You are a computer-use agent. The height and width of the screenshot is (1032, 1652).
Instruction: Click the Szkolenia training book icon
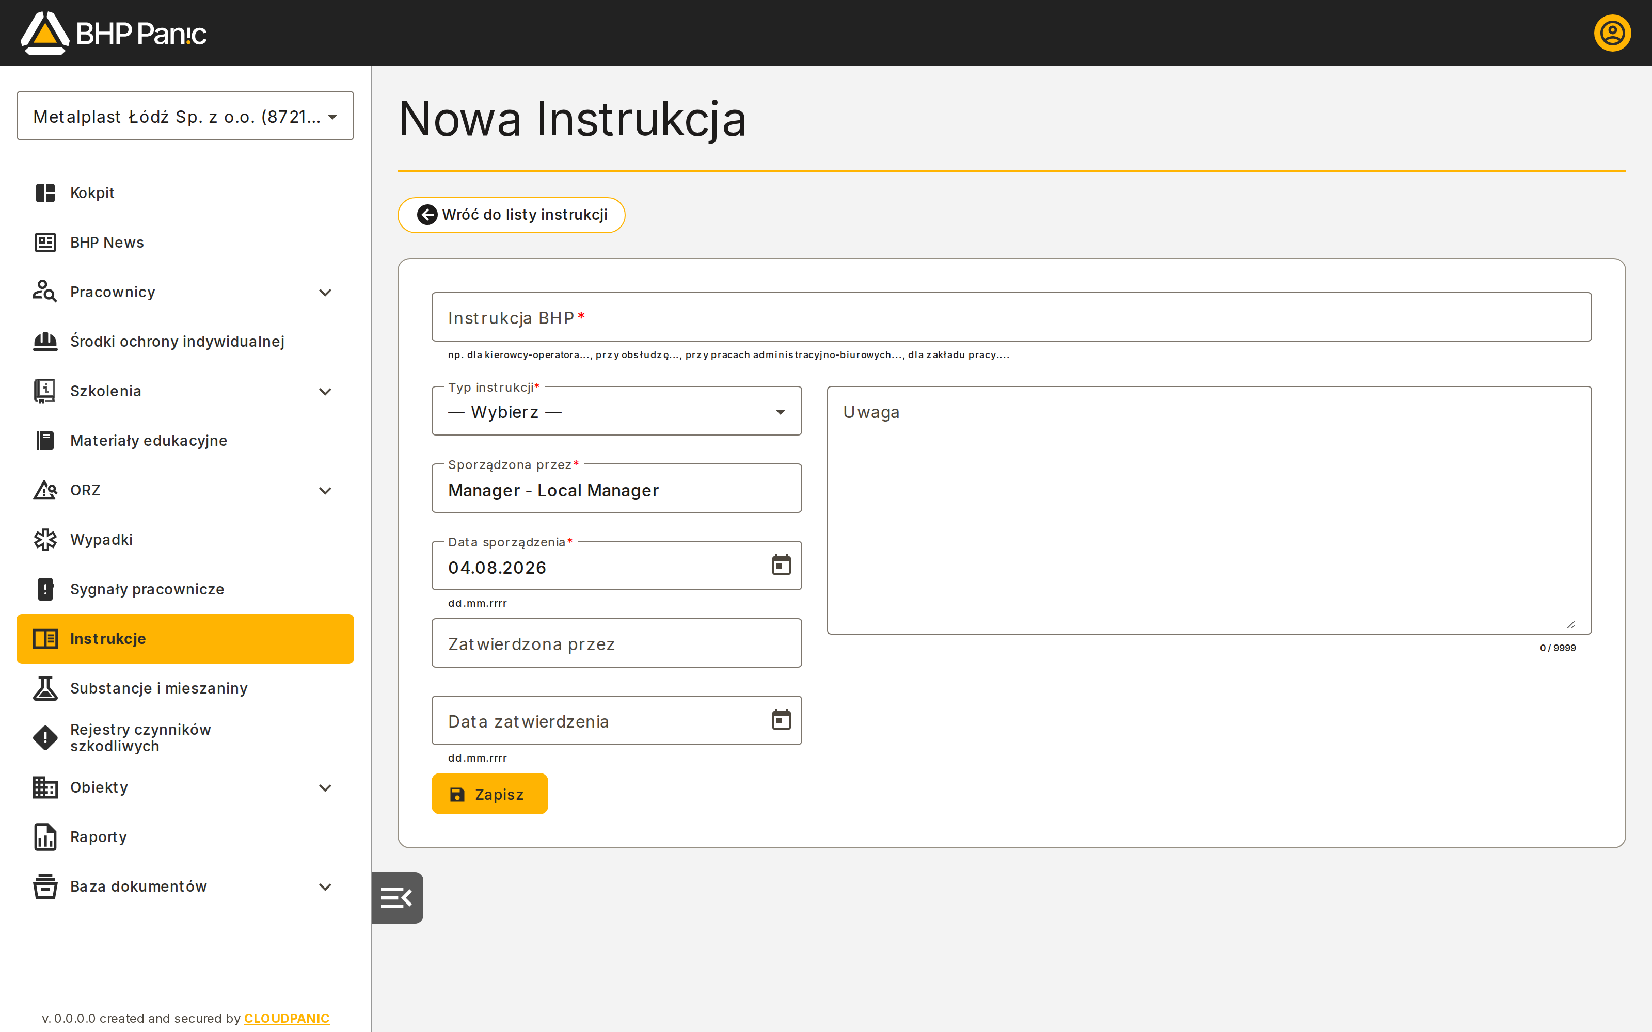pyautogui.click(x=45, y=391)
